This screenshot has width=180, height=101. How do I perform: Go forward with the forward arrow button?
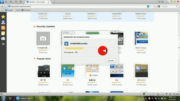tap(6, 6)
